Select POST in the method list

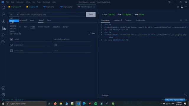click(14, 21)
